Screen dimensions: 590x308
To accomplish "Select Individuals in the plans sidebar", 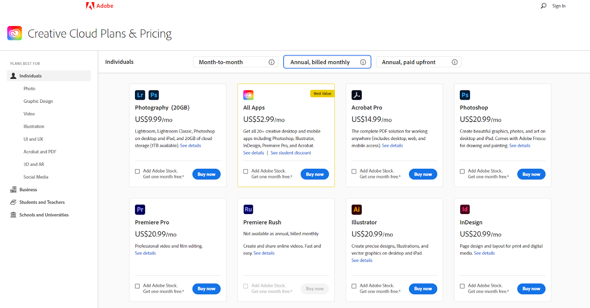I will pyautogui.click(x=49, y=76).
